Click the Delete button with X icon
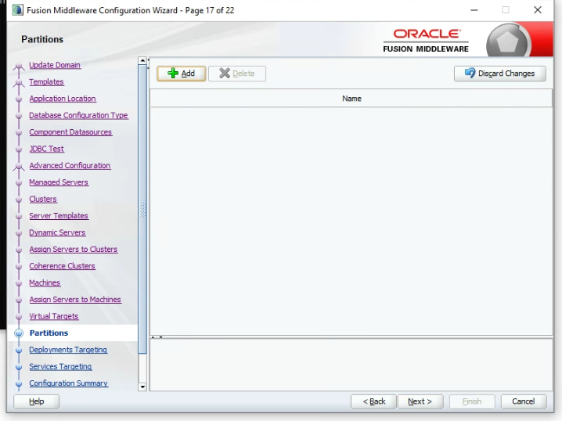This screenshot has height=421, width=562. pos(237,74)
